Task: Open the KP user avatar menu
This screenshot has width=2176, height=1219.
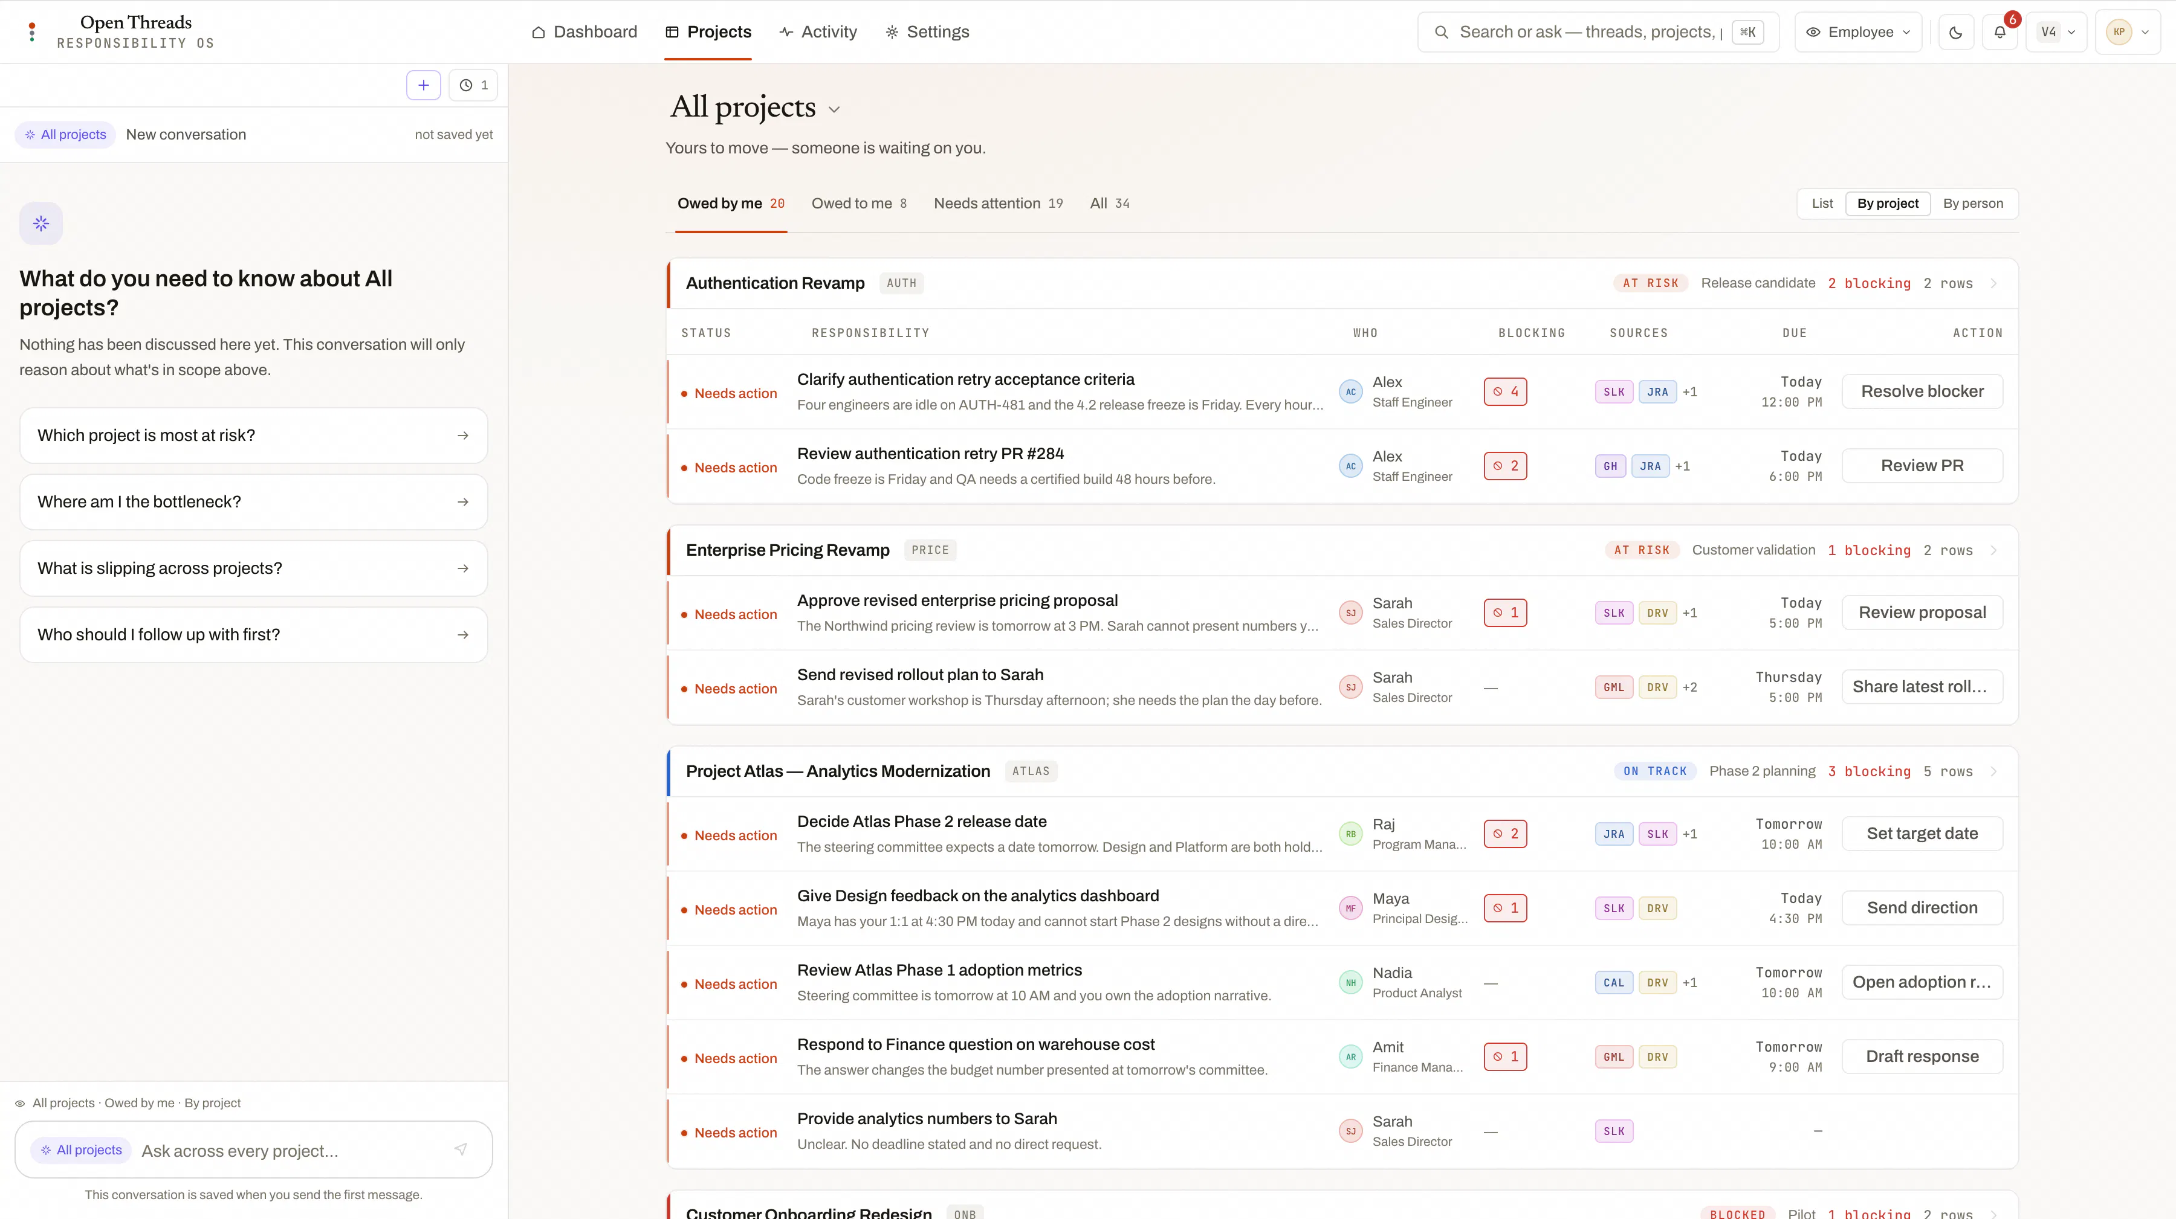Action: click(x=2127, y=32)
